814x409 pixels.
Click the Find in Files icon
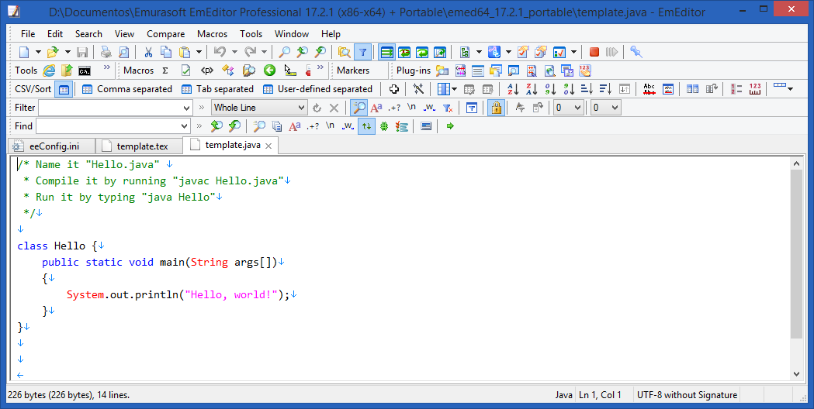[344, 52]
